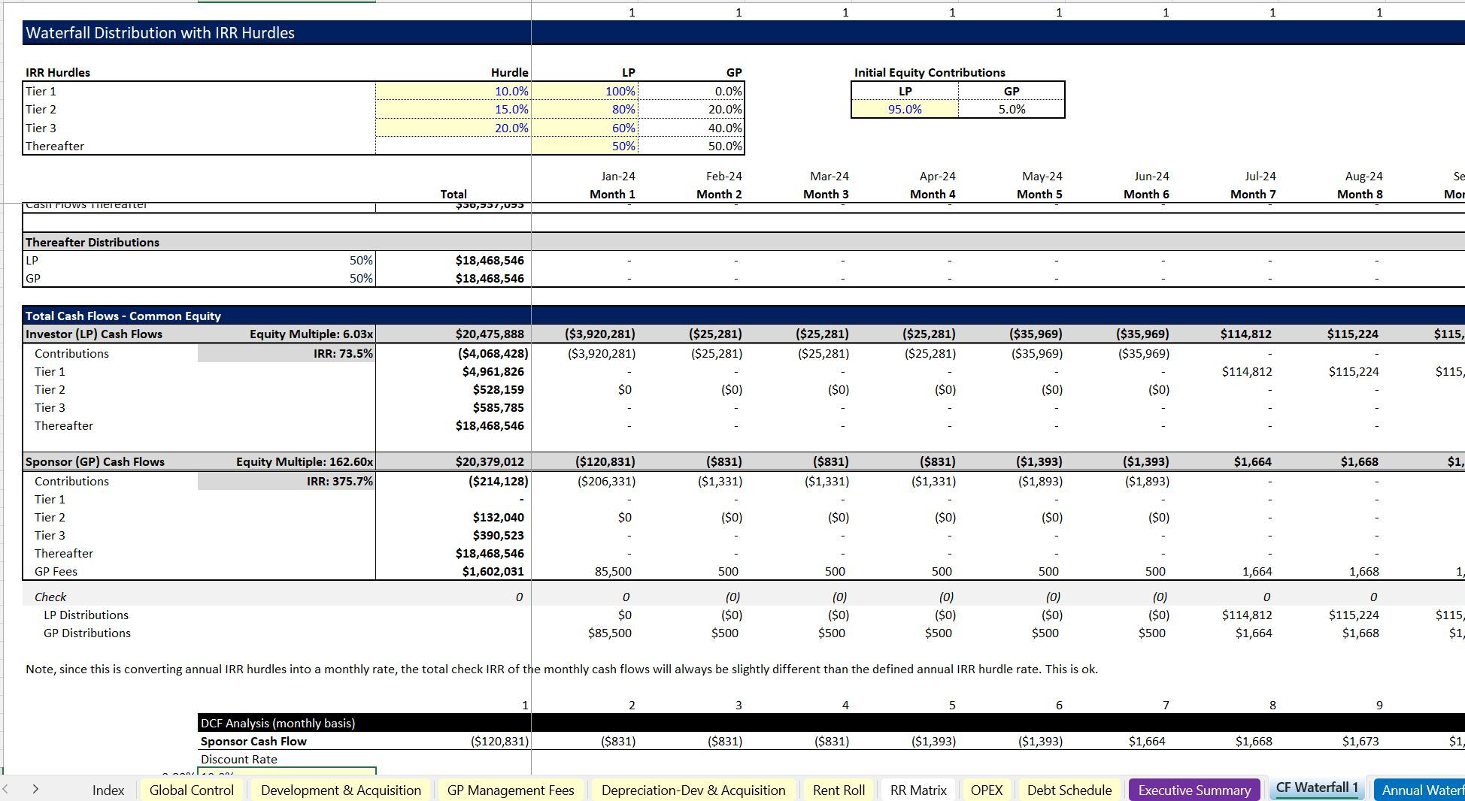
Task: Select GP contributions total ($214,128)
Action: (498, 481)
